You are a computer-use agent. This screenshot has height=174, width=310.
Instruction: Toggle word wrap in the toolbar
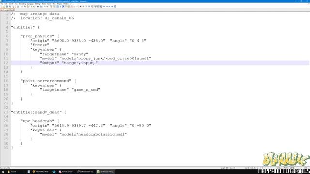click(58, 6)
